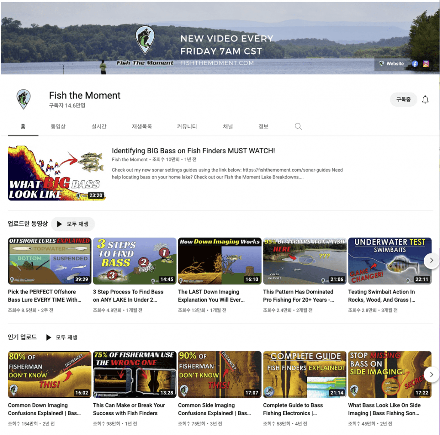Switch to the 동영상 tab

click(58, 126)
